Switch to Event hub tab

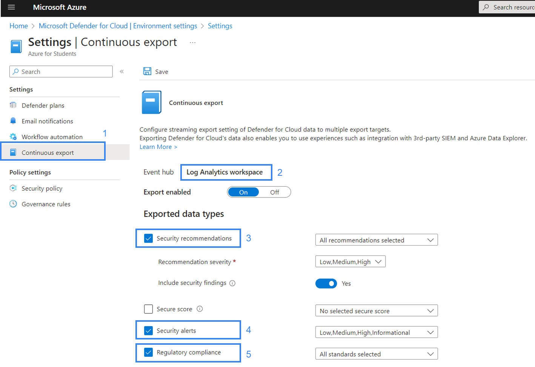158,172
